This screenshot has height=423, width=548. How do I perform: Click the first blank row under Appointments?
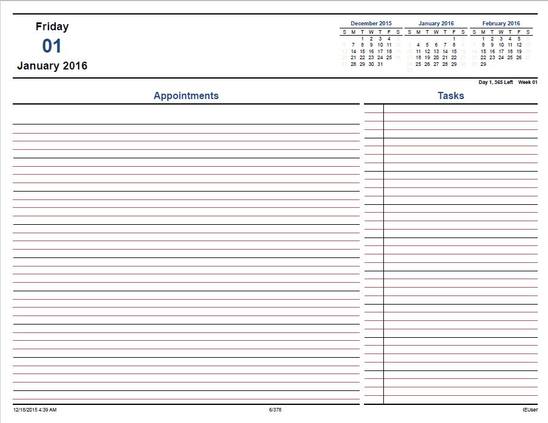point(186,114)
